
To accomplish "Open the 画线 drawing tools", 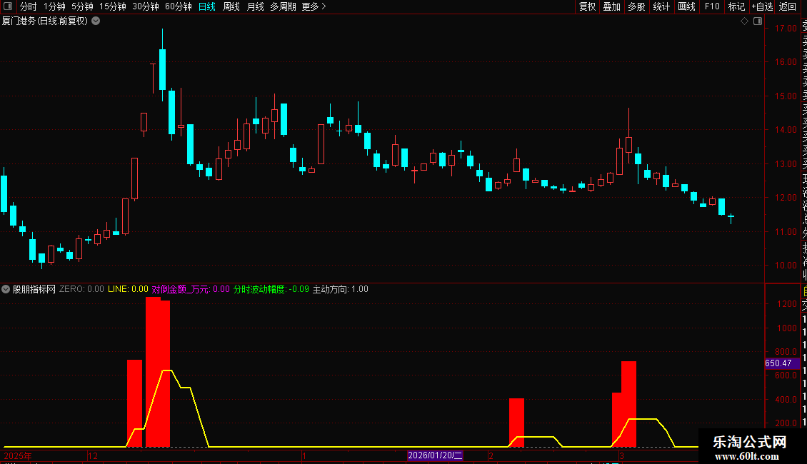I will [x=686, y=6].
